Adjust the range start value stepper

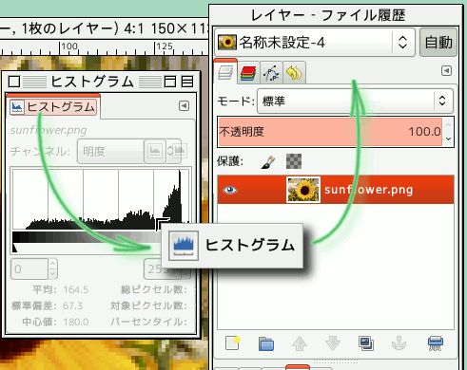pos(53,268)
